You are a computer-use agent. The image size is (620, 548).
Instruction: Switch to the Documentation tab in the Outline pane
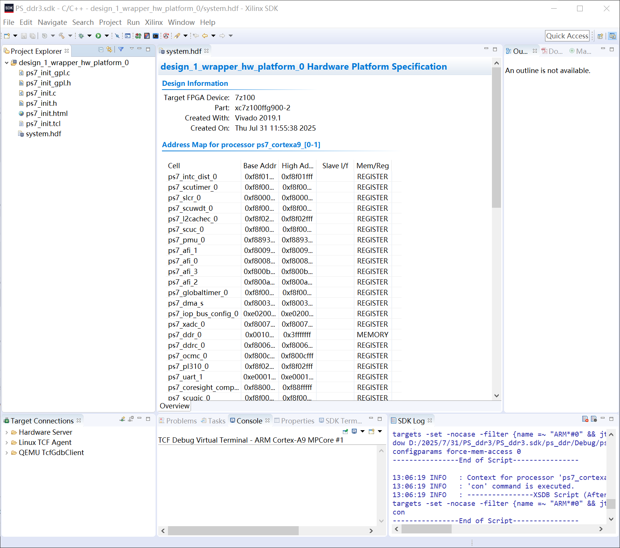click(x=552, y=51)
